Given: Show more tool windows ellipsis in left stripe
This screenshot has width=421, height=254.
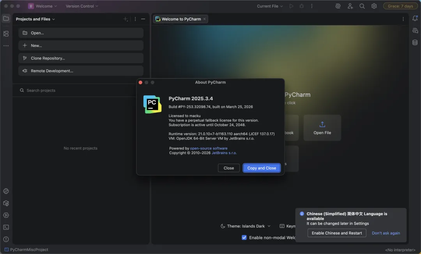Looking at the screenshot, I should 6,46.
